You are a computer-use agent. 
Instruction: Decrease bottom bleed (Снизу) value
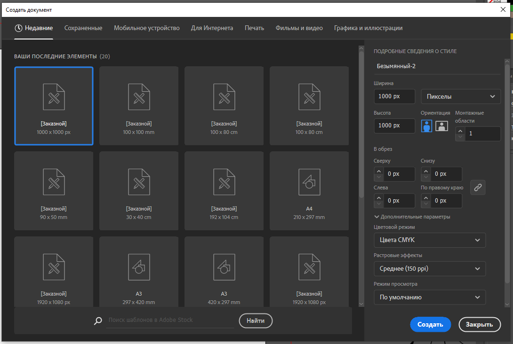pos(425,177)
